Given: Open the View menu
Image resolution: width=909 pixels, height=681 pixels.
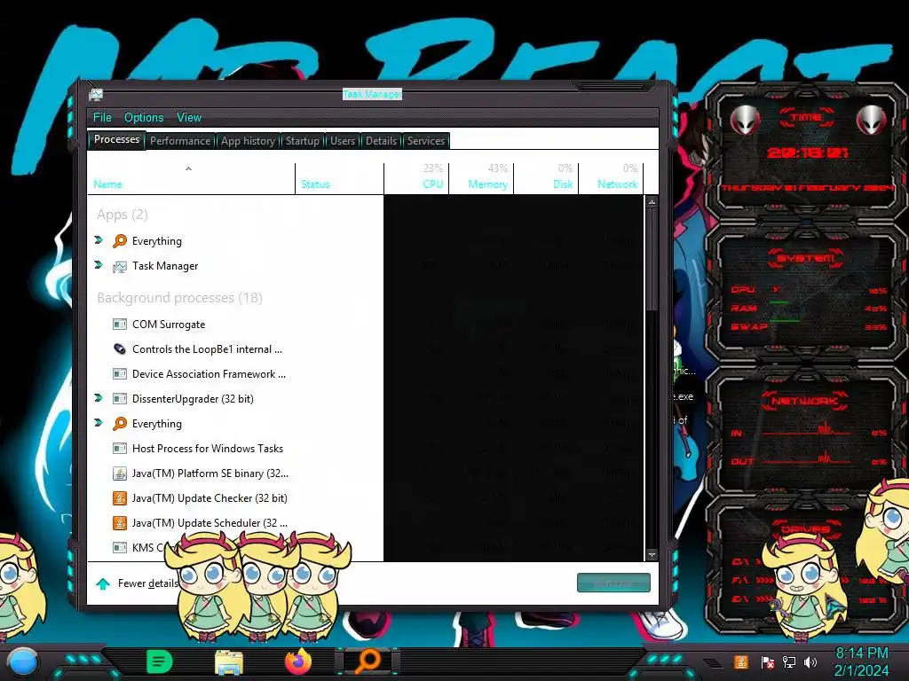Looking at the screenshot, I should coord(189,118).
